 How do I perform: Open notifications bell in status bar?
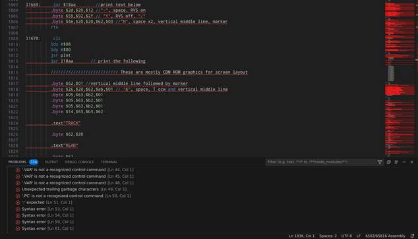click(413, 236)
